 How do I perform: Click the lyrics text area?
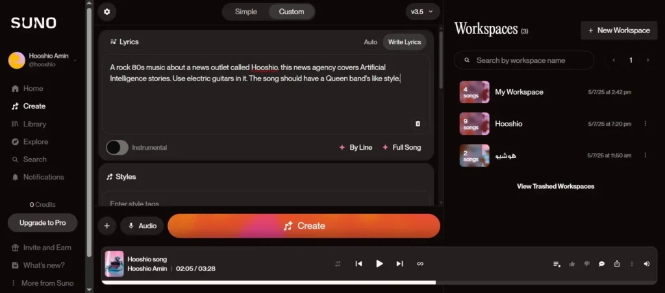coord(266,94)
